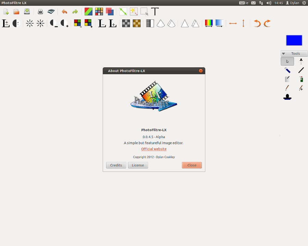308x246 pixels.
Task: Click the vertical flip arrow icon
Action: [x=243, y=23]
